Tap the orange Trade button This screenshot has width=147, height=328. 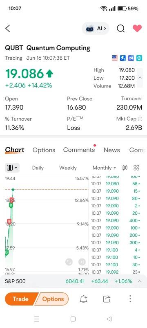(20, 299)
